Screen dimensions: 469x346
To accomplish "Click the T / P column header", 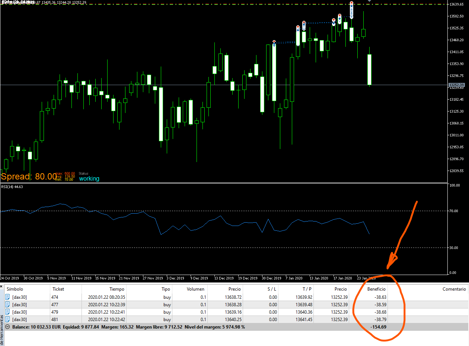I will [x=308, y=289].
